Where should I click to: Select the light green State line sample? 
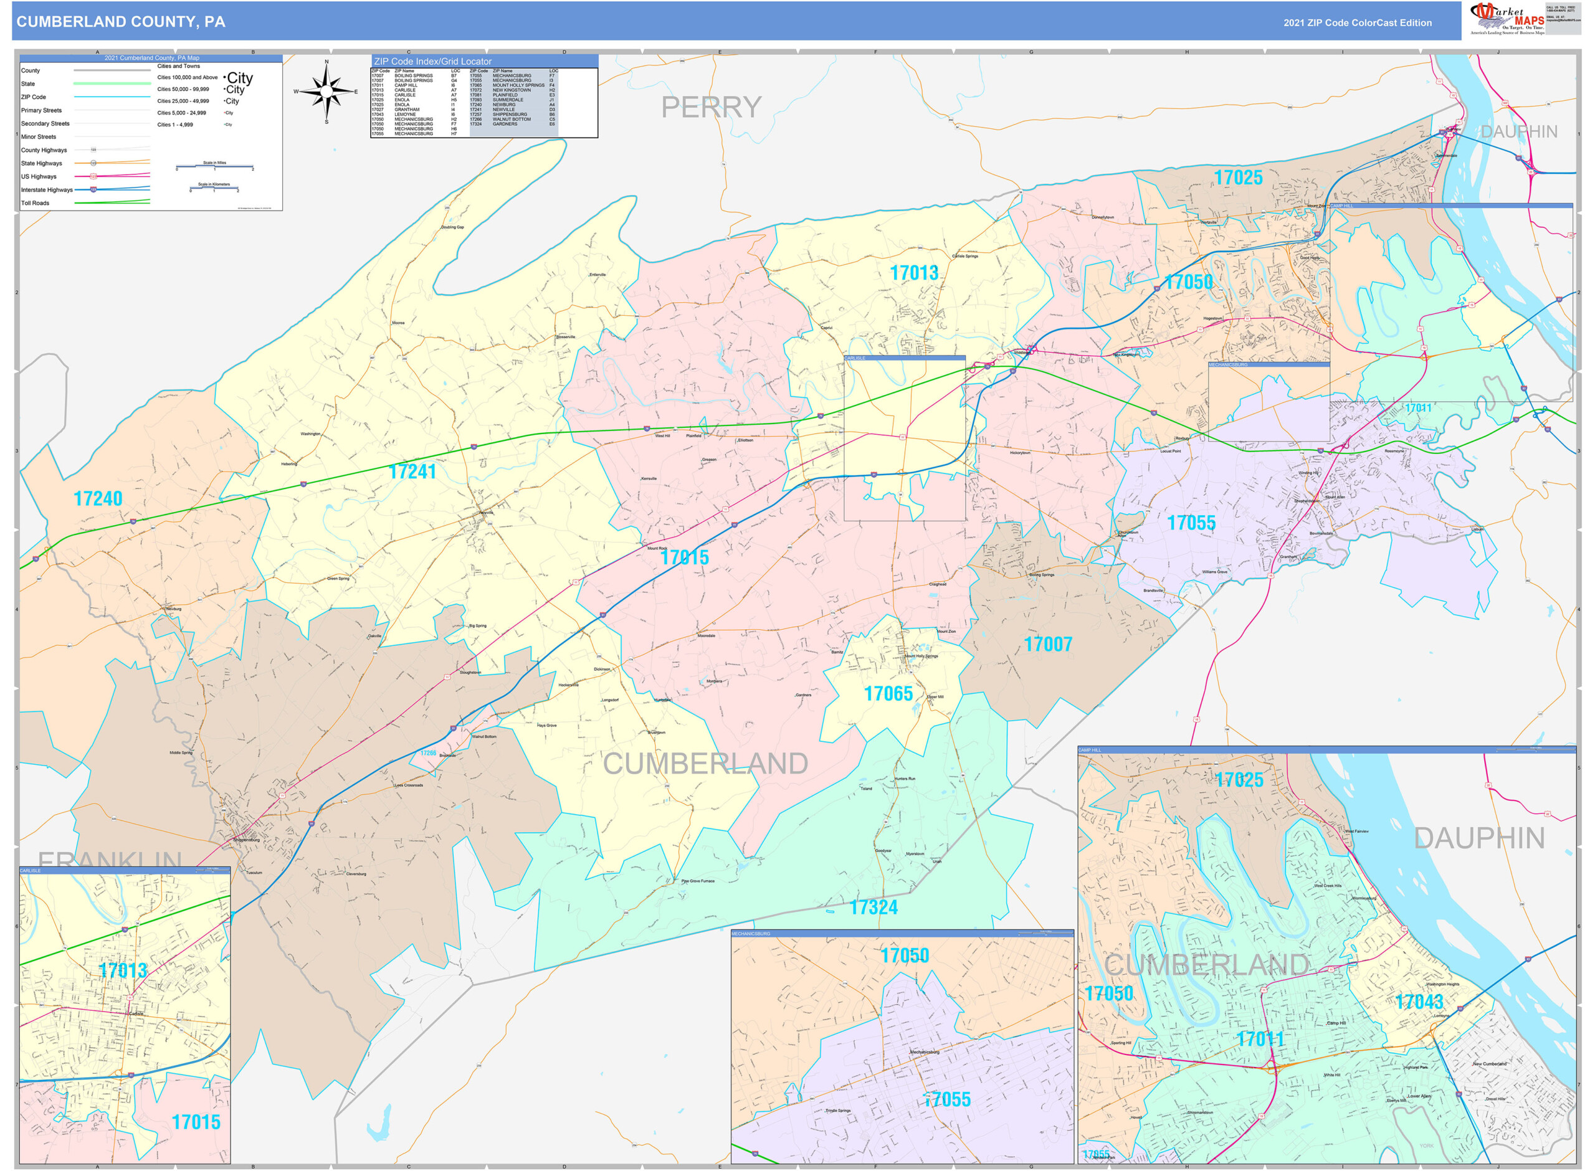[x=112, y=83]
